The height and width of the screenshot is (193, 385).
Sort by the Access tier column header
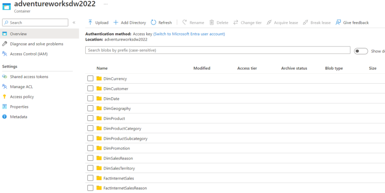(247, 68)
